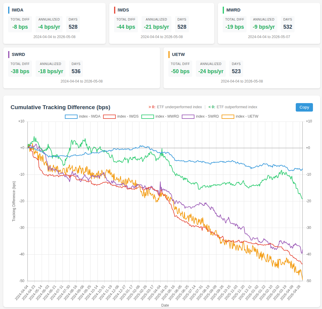The width and height of the screenshot is (322, 309).
Task: Select the -18 bps/yr annualized value
Action: (x=50, y=71)
